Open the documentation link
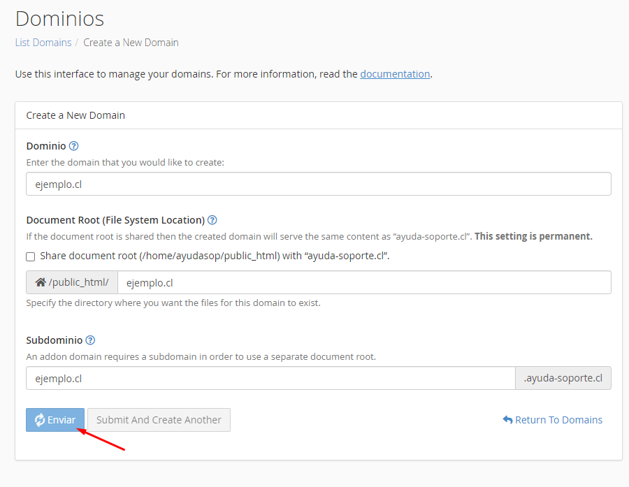This screenshot has width=629, height=487. tap(395, 74)
